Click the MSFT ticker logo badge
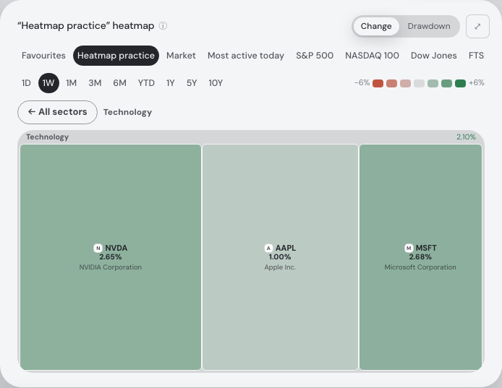Screen dimensions: 502x388 click(409, 248)
